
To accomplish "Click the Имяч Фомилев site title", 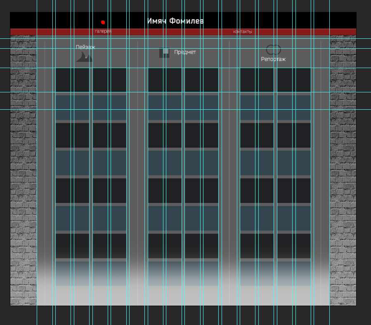I will coord(175,21).
